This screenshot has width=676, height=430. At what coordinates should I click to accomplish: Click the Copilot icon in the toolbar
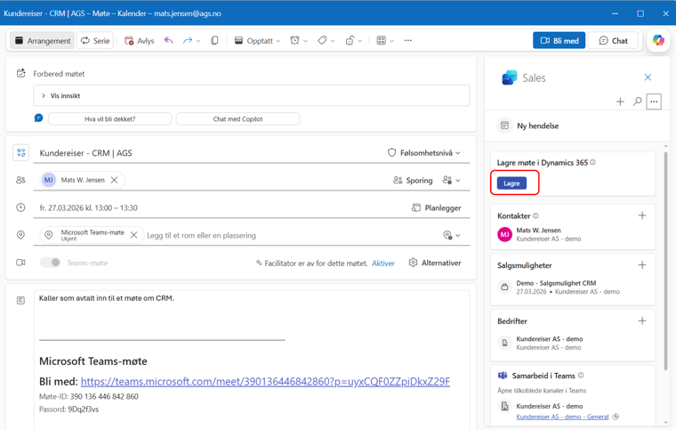click(658, 40)
